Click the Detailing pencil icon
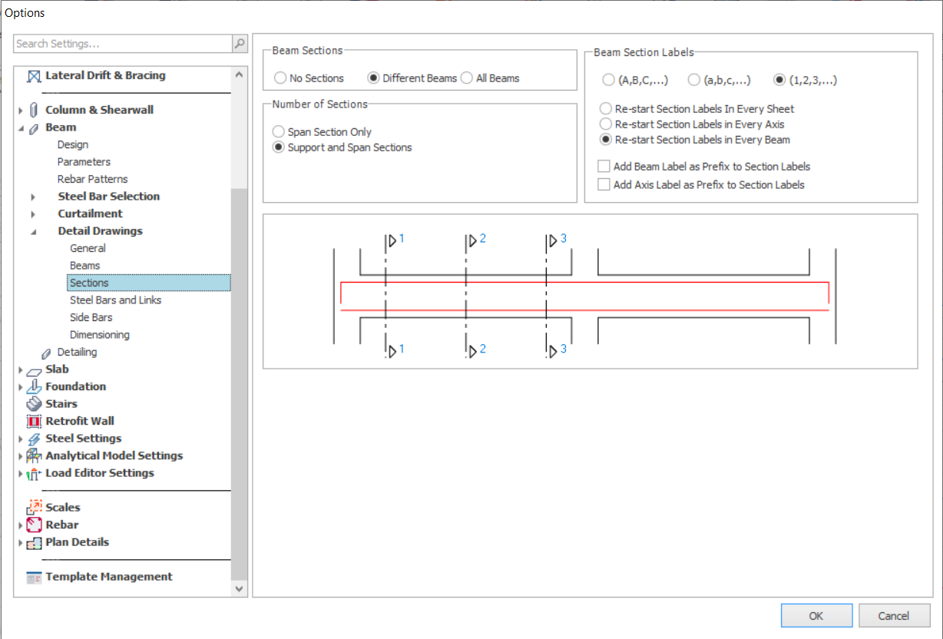The width and height of the screenshot is (943, 639). tap(46, 353)
